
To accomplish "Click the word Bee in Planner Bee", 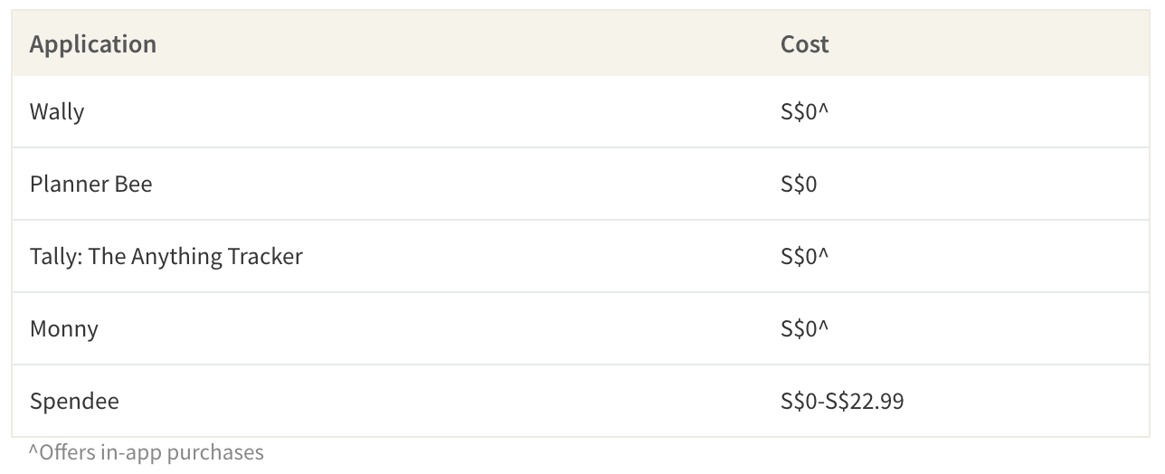I will click(x=133, y=185).
